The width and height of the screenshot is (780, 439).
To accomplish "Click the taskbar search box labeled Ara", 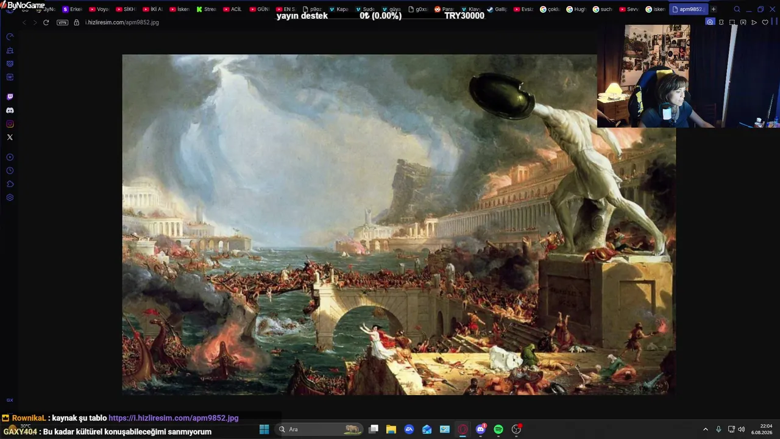I will (319, 429).
